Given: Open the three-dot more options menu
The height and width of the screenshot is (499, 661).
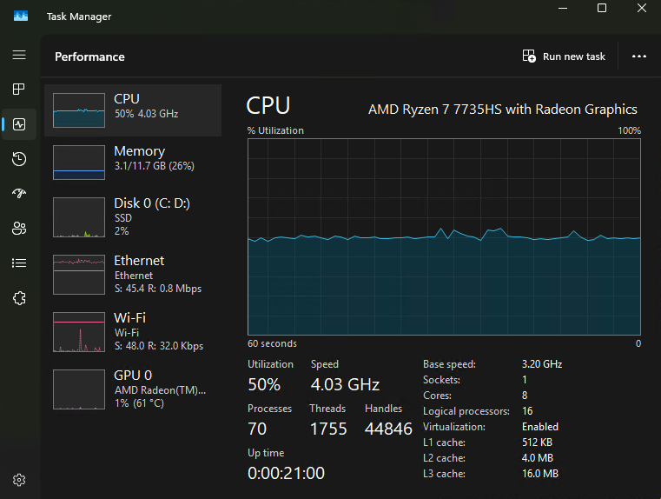Looking at the screenshot, I should (639, 57).
